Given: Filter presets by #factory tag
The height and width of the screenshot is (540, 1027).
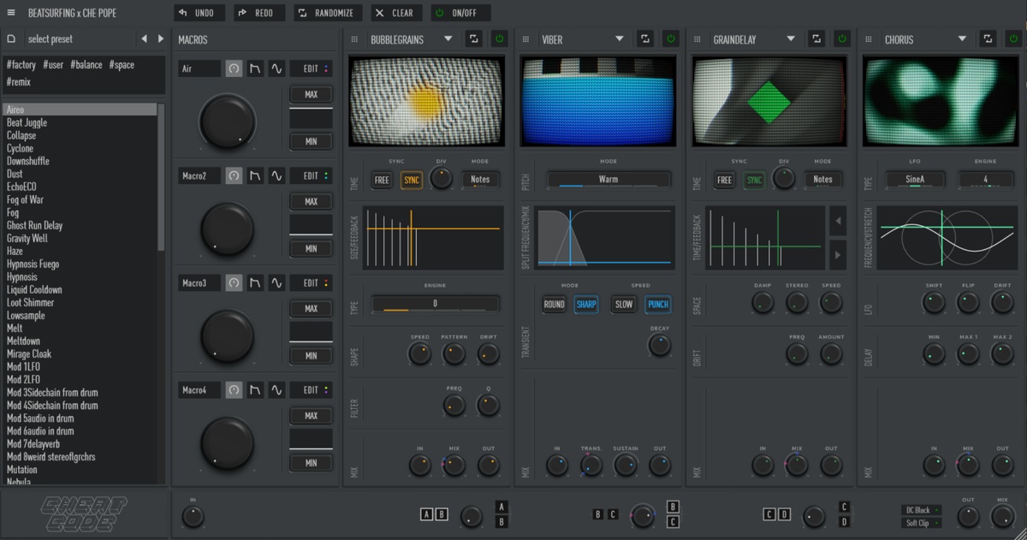Looking at the screenshot, I should click(x=21, y=65).
